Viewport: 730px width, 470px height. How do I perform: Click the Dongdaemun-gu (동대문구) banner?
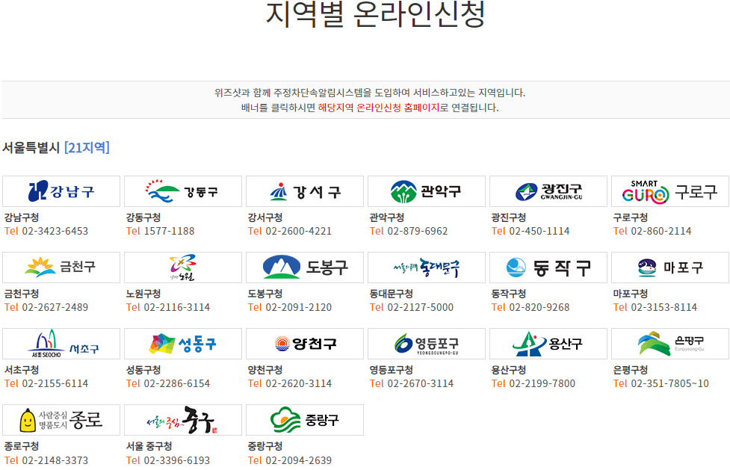tap(426, 267)
